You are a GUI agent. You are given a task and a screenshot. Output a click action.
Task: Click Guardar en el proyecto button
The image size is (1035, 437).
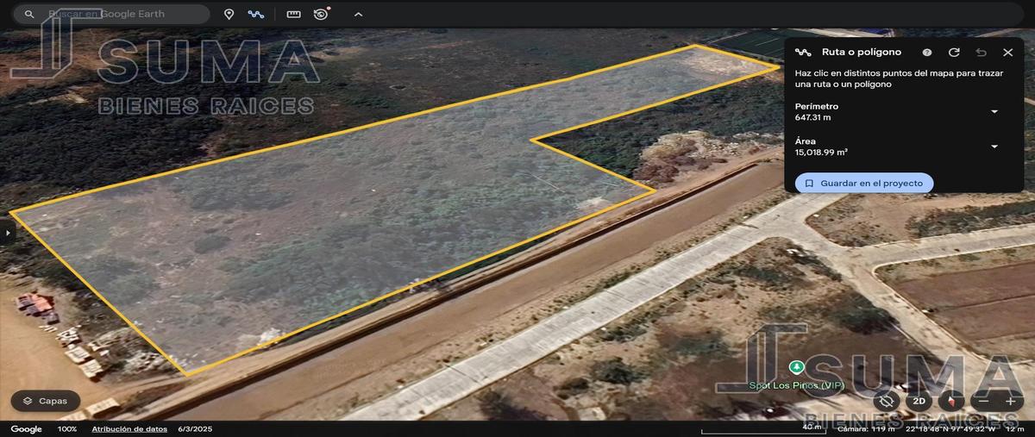pos(864,183)
